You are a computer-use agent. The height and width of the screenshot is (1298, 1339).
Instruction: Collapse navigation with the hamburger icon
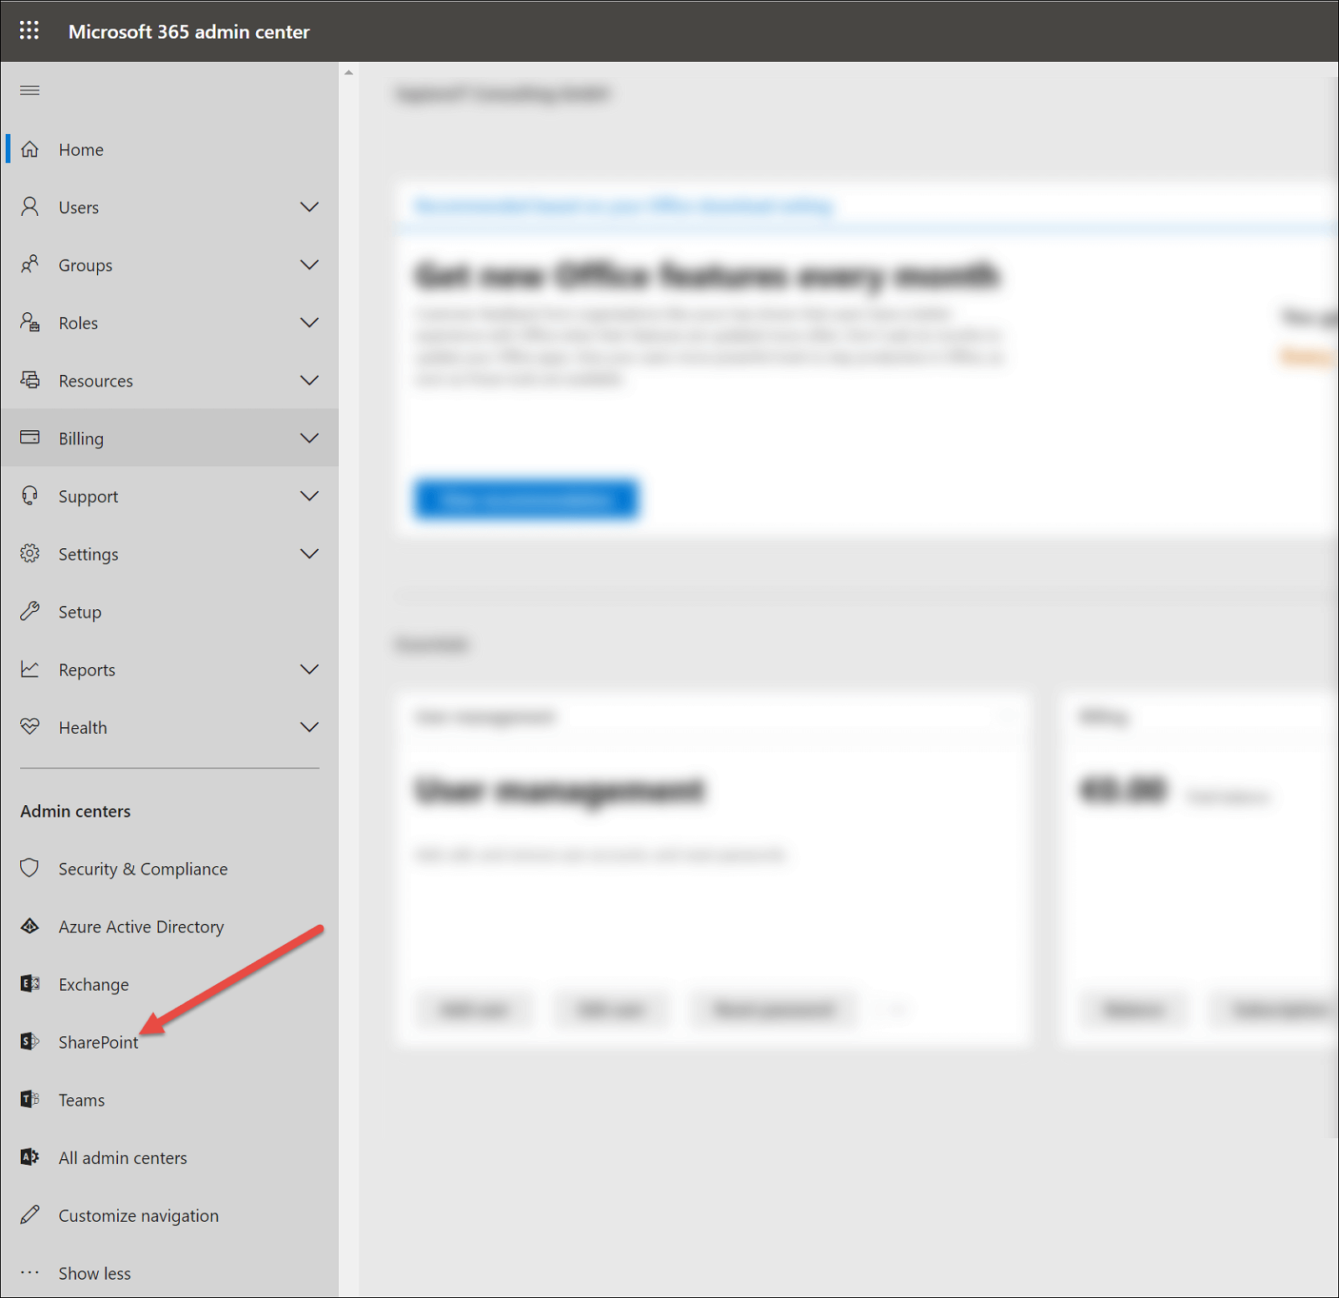tap(29, 90)
